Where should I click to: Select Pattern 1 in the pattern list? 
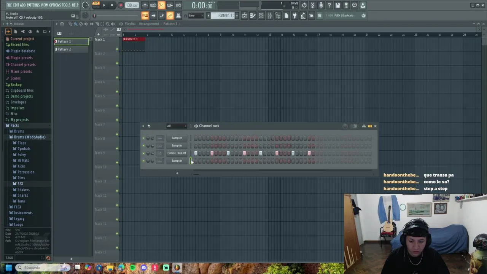[x=71, y=41]
